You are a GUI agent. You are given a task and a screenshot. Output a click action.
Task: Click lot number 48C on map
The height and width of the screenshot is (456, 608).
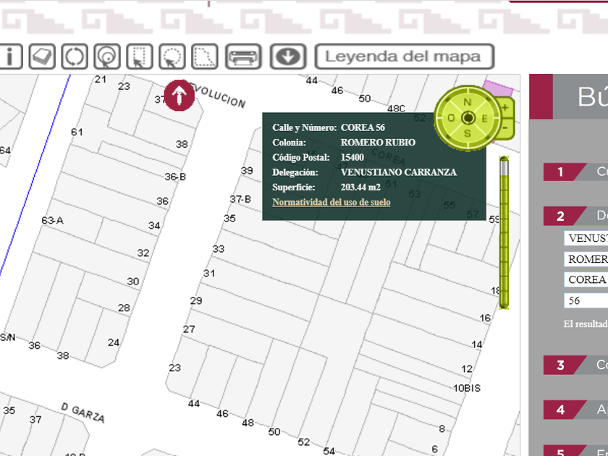click(x=397, y=109)
